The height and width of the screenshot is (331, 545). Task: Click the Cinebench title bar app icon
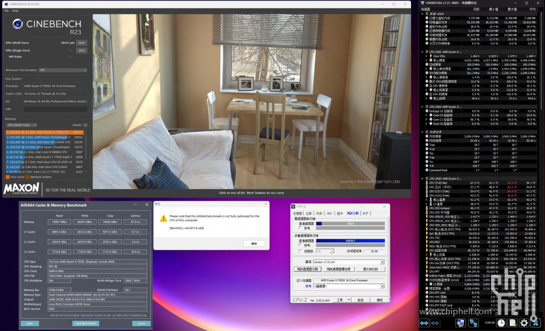coord(6,4)
